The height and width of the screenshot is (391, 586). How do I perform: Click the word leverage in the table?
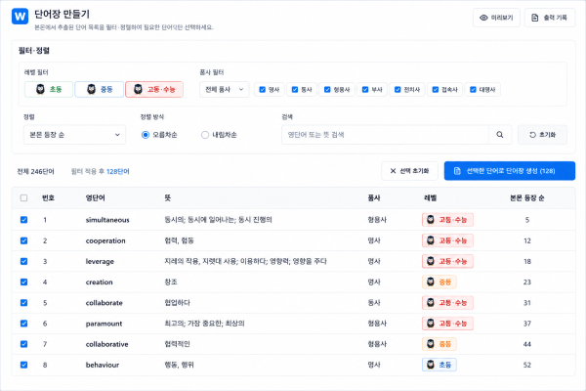pos(100,262)
